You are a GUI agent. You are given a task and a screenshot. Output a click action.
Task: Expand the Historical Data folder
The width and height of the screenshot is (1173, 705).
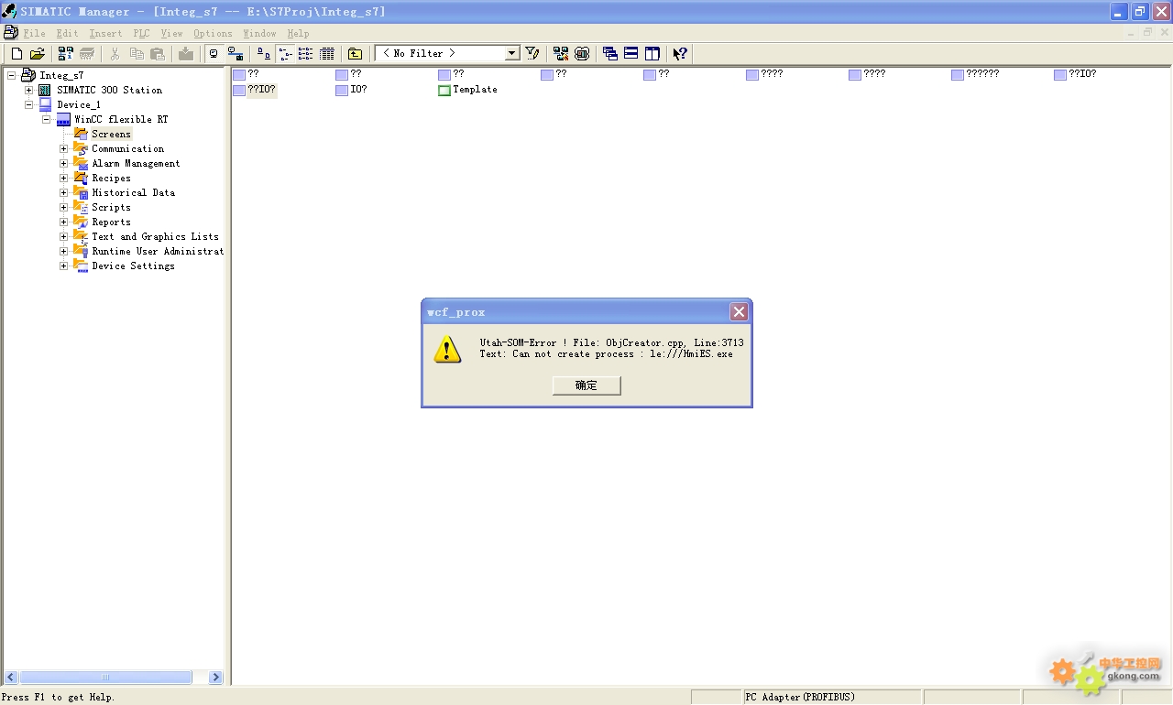(x=63, y=192)
